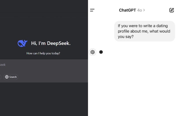
Task: Click the black typing indicator dot
Action: (101, 52)
